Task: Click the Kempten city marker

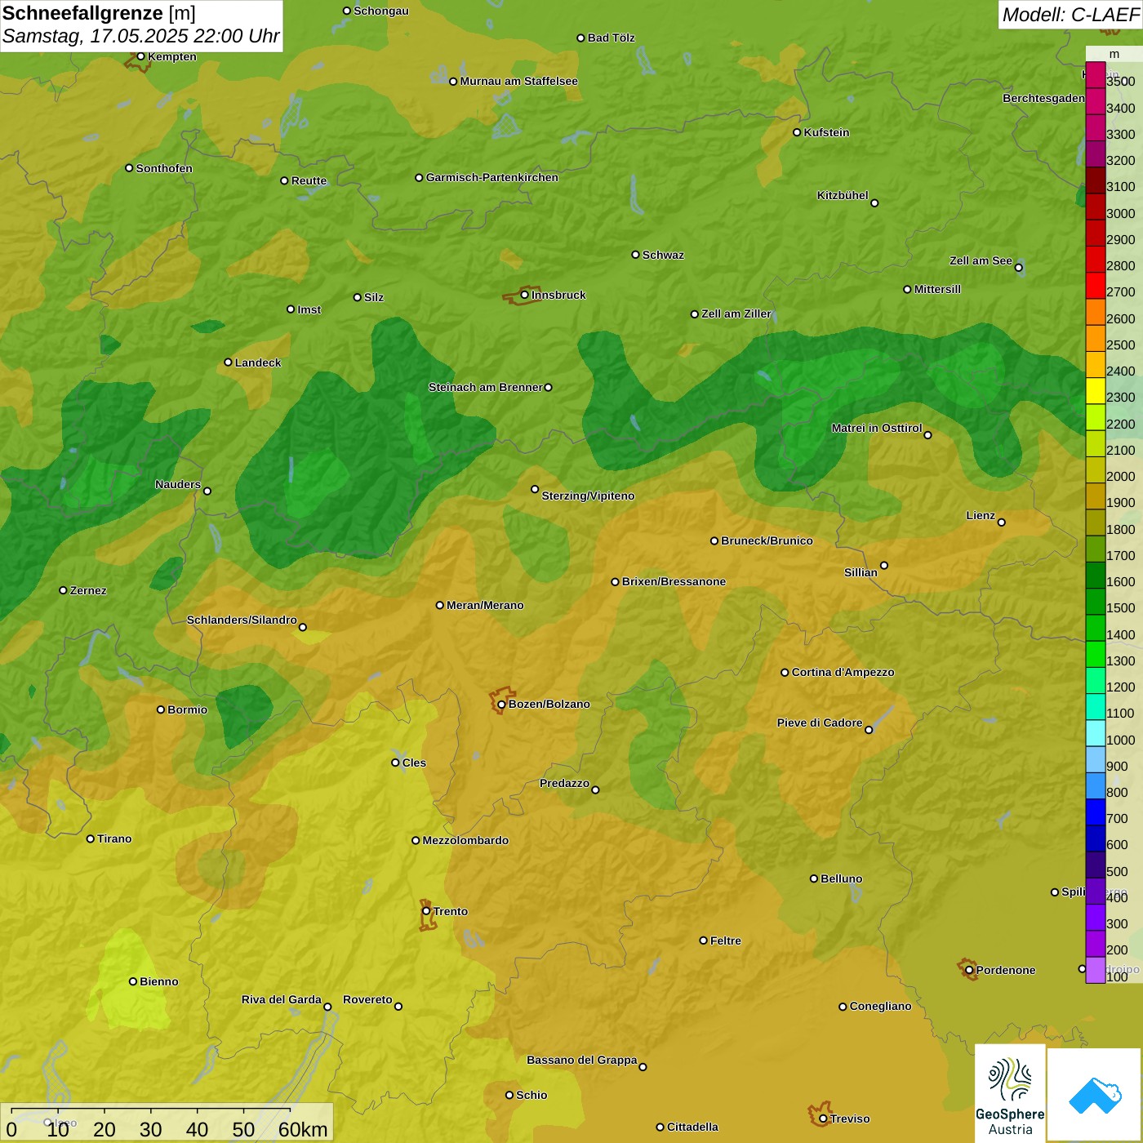Action: (140, 56)
